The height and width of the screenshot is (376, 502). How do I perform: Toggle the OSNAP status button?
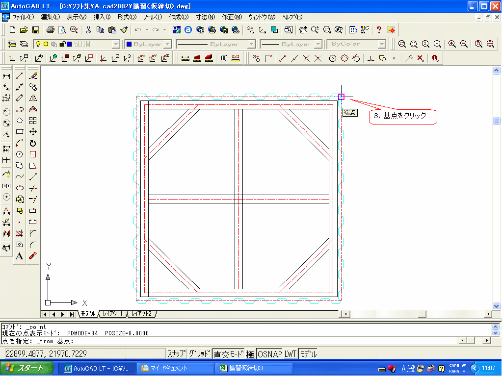click(269, 354)
